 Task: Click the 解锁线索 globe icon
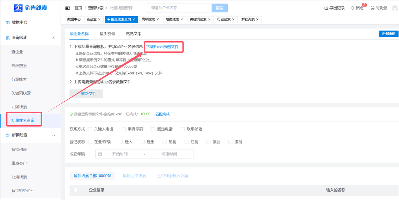click(x=8, y=135)
